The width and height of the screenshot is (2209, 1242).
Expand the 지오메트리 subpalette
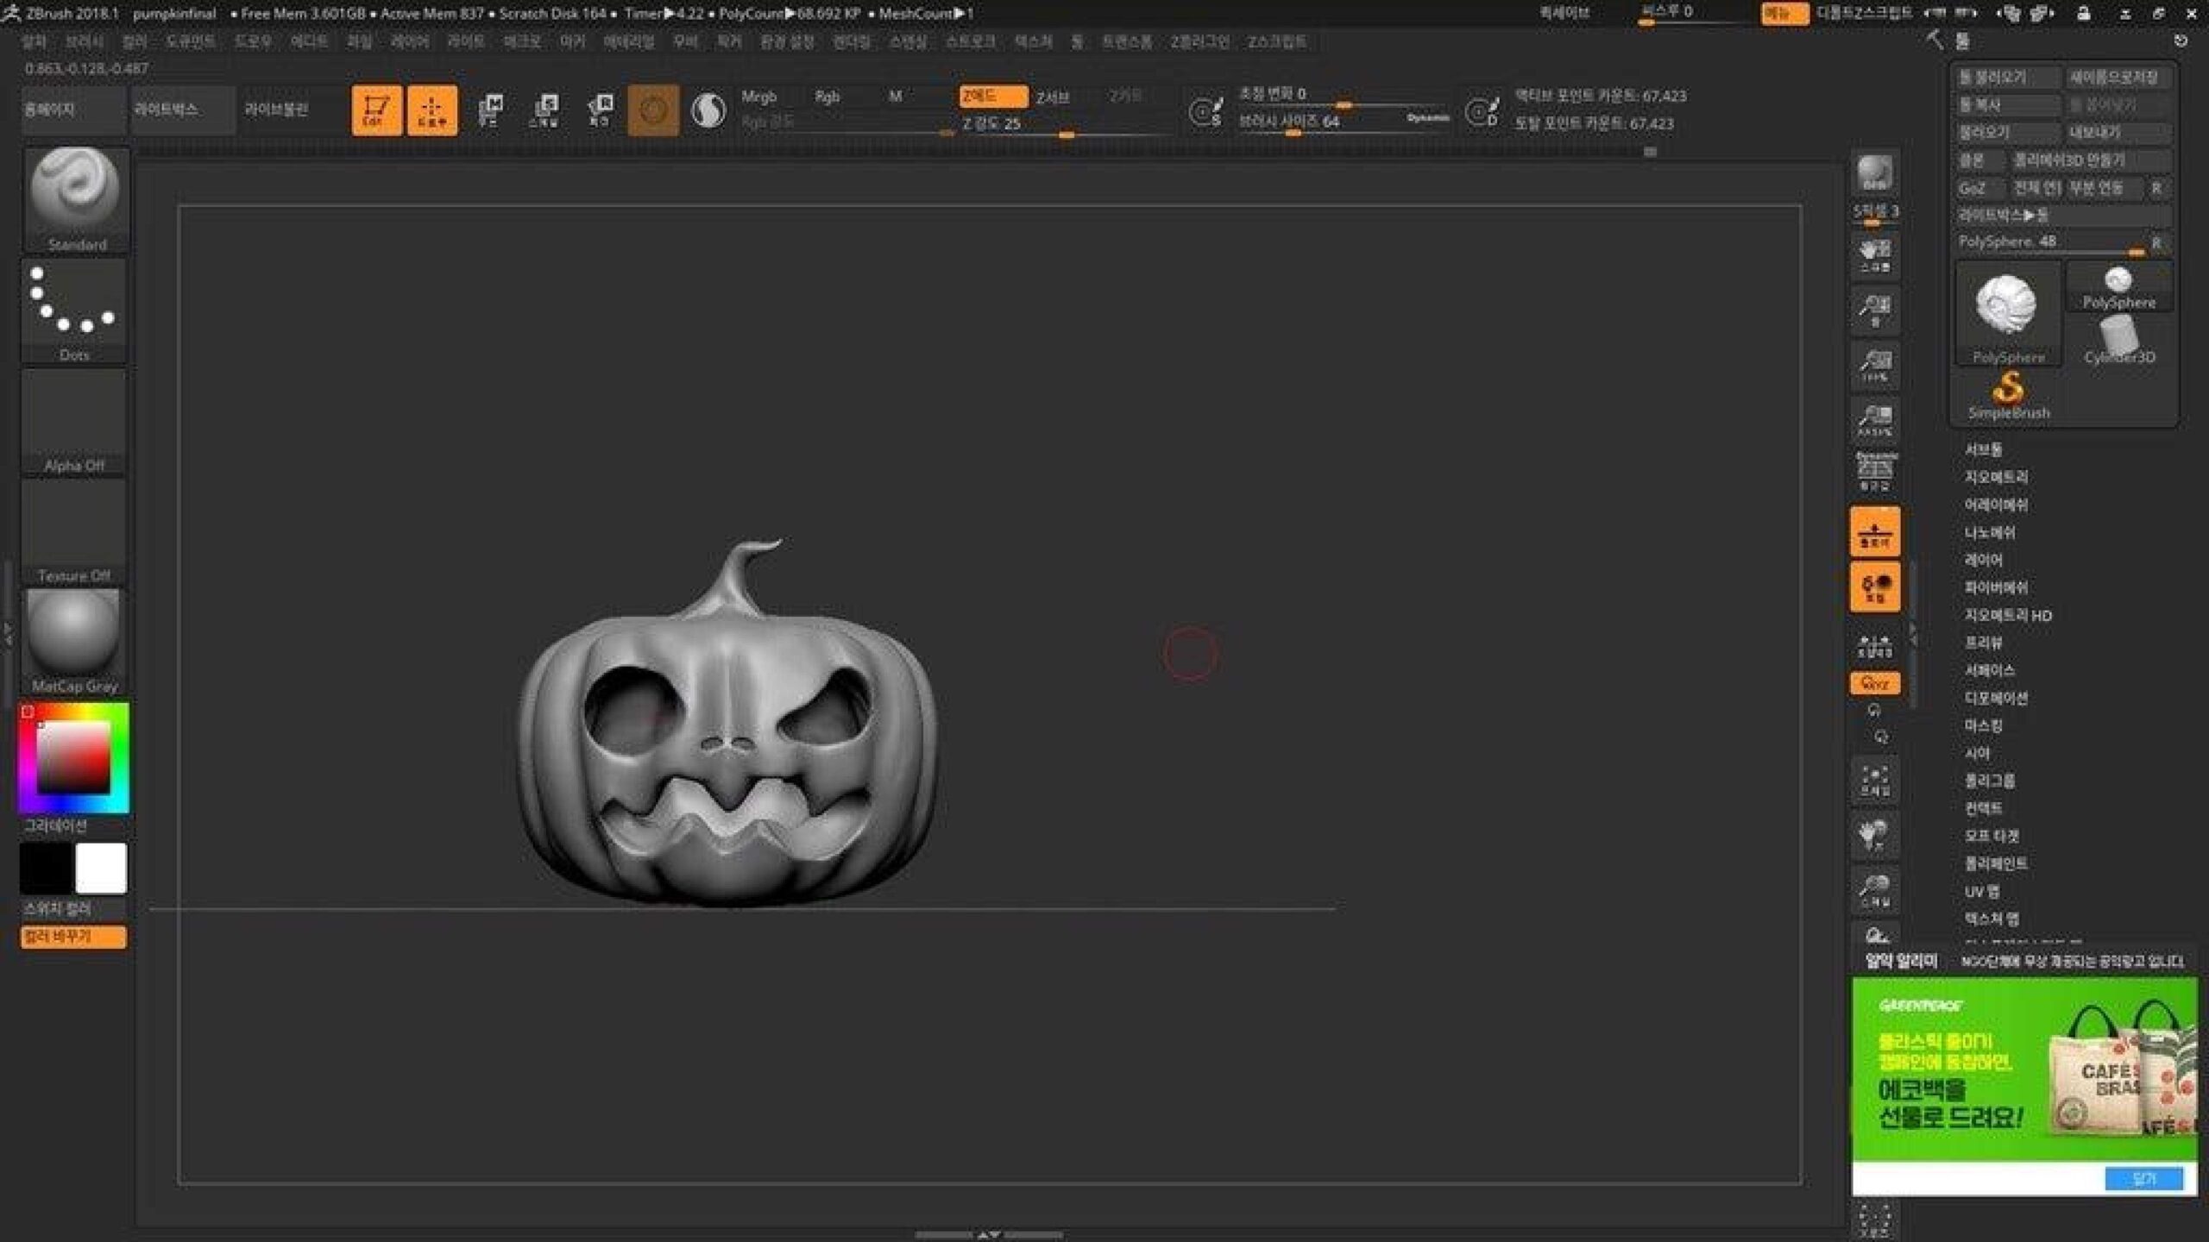click(x=1996, y=477)
